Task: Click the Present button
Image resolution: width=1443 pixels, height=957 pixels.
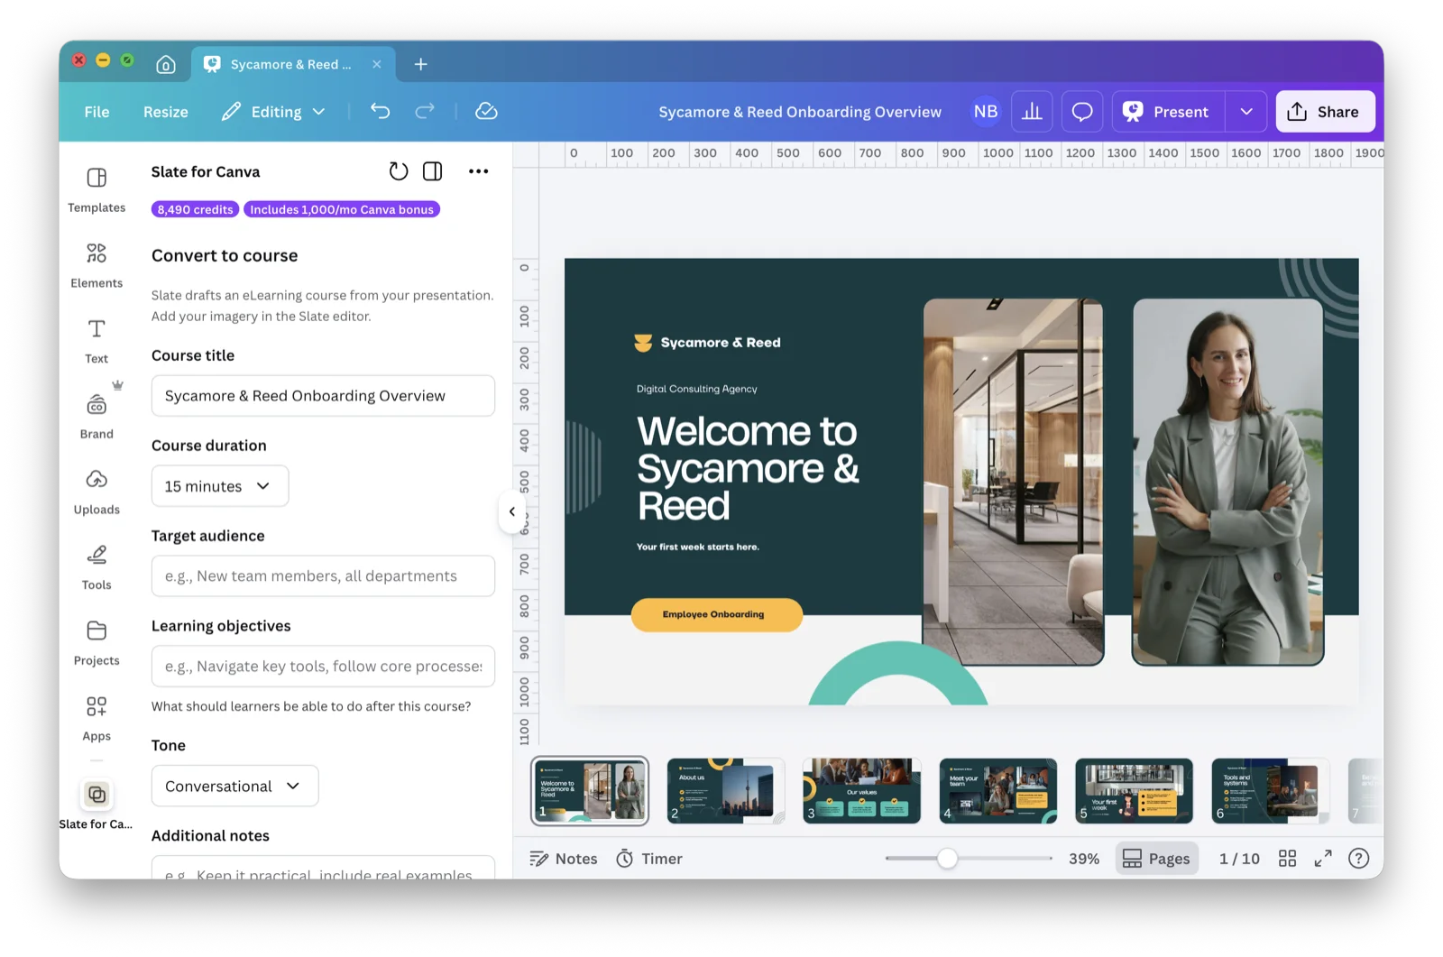Action: [1168, 111]
